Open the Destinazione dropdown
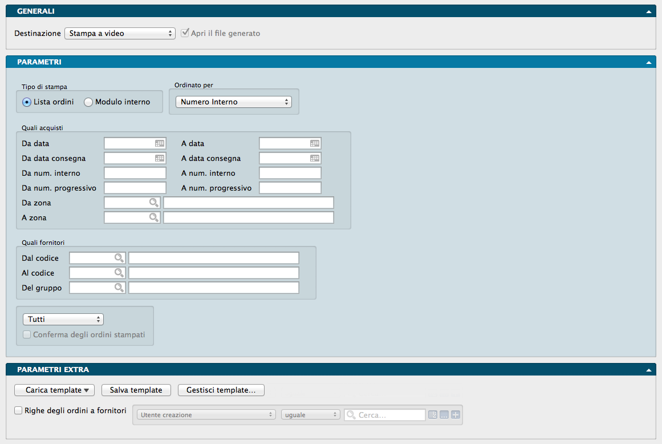Screen dimensions: 662x444 click(120, 34)
